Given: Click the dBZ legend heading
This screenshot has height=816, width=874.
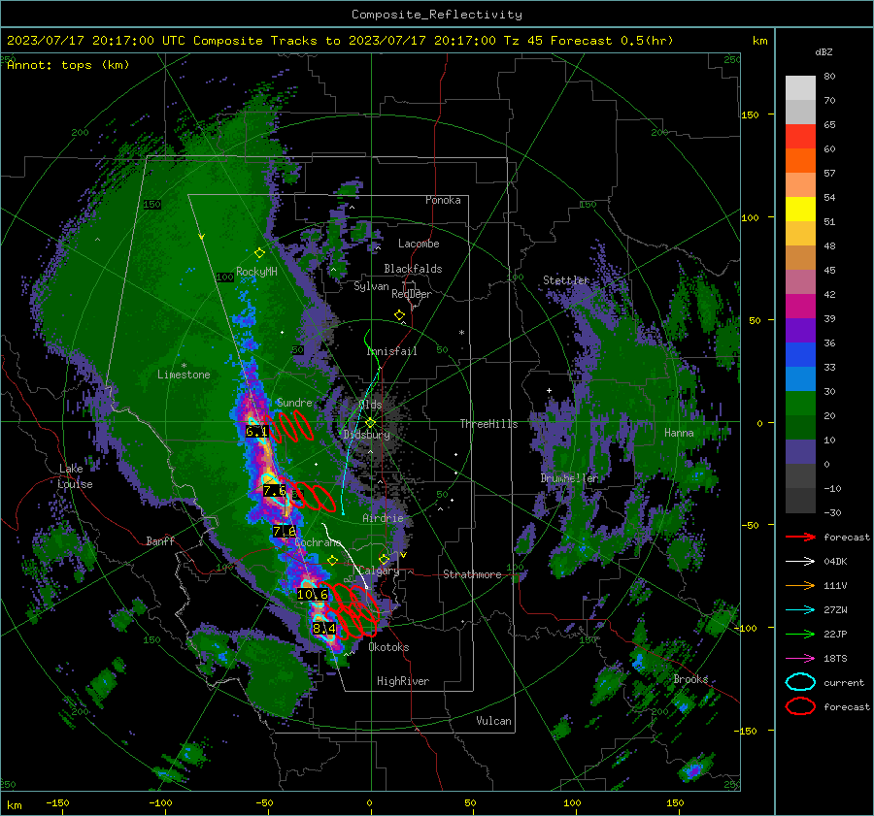Looking at the screenshot, I should [x=824, y=52].
